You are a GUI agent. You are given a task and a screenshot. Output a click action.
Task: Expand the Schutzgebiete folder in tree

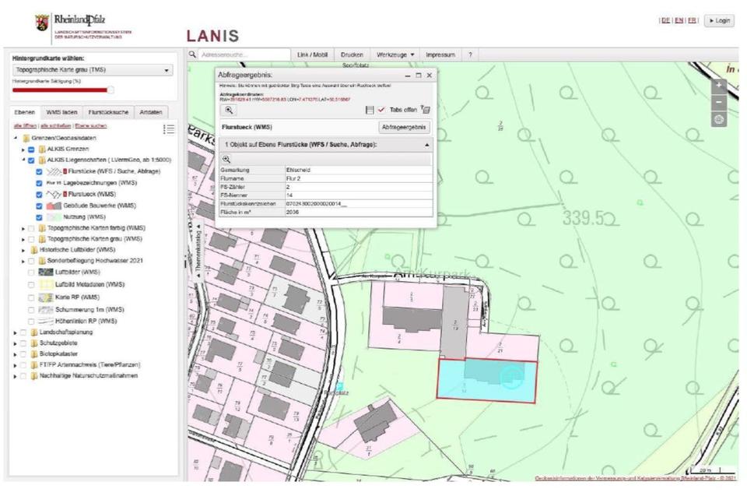click(15, 343)
